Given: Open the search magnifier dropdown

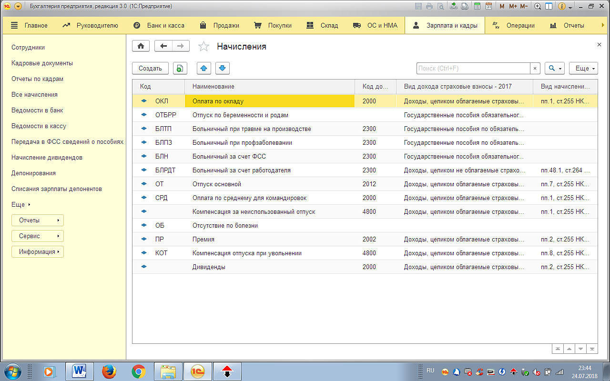Looking at the screenshot, I should pos(554,69).
